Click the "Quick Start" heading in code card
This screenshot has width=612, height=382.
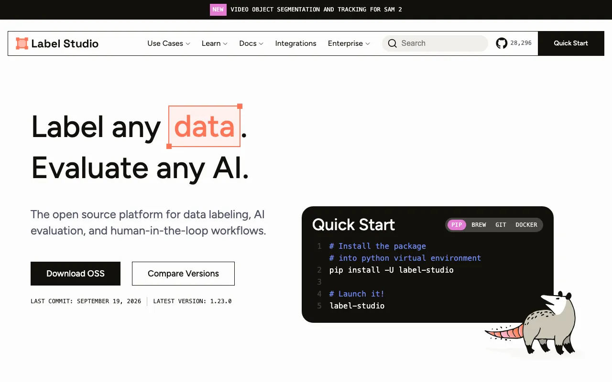[x=354, y=224]
